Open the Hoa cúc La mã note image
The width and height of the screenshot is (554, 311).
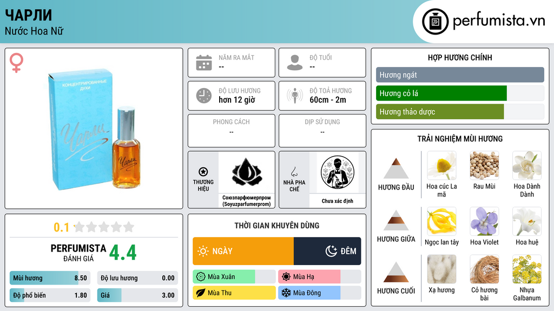[441, 166]
